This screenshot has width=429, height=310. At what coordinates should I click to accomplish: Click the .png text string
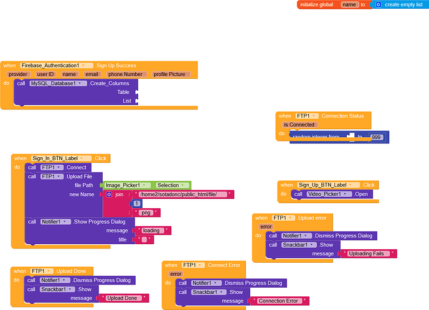146,212
